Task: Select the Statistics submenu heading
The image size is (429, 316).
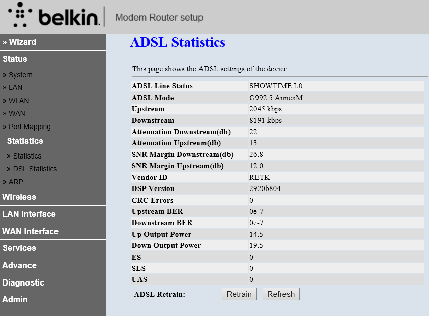Action: point(25,141)
